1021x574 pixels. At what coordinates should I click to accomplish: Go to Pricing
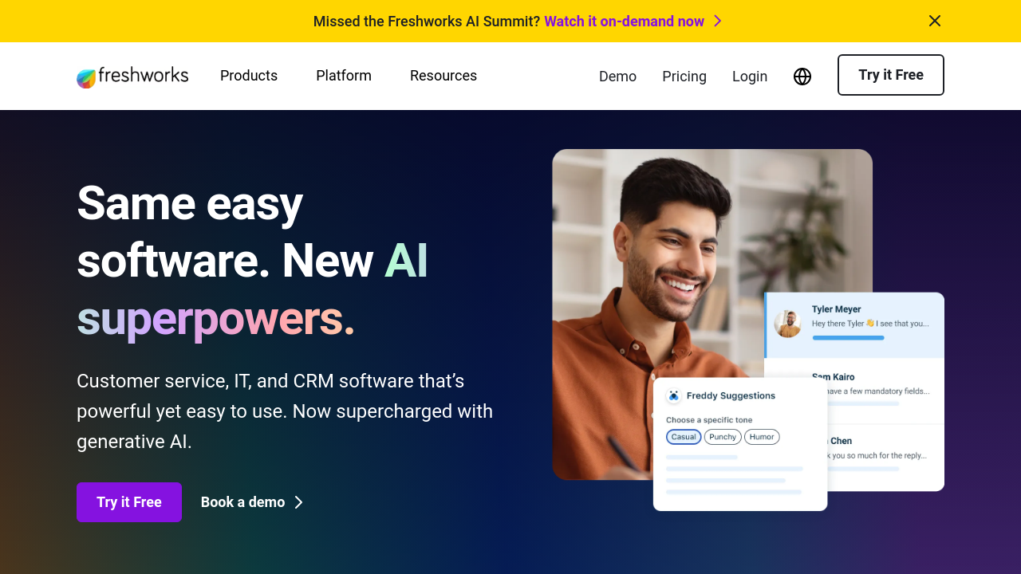click(x=684, y=77)
